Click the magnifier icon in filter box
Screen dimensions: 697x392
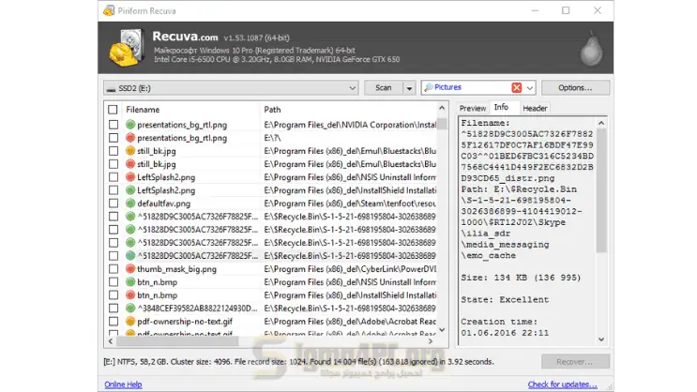pyautogui.click(x=429, y=87)
